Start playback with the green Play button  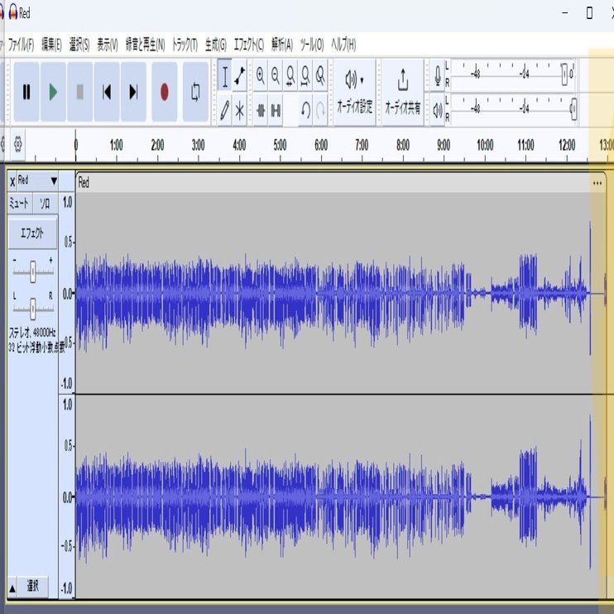click(x=53, y=92)
